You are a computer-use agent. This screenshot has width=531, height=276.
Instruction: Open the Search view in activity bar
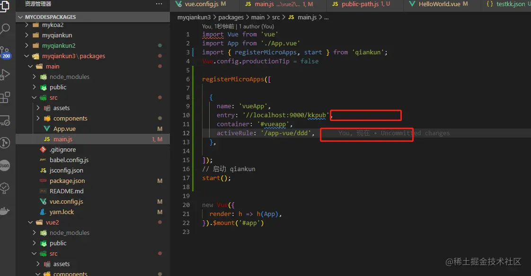(5, 28)
